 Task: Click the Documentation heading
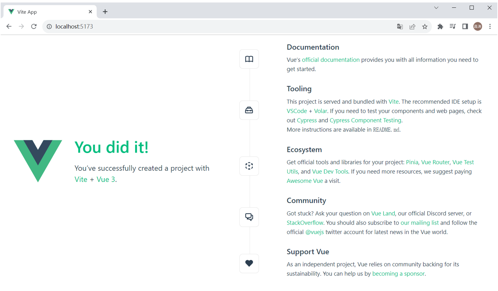pos(313,47)
